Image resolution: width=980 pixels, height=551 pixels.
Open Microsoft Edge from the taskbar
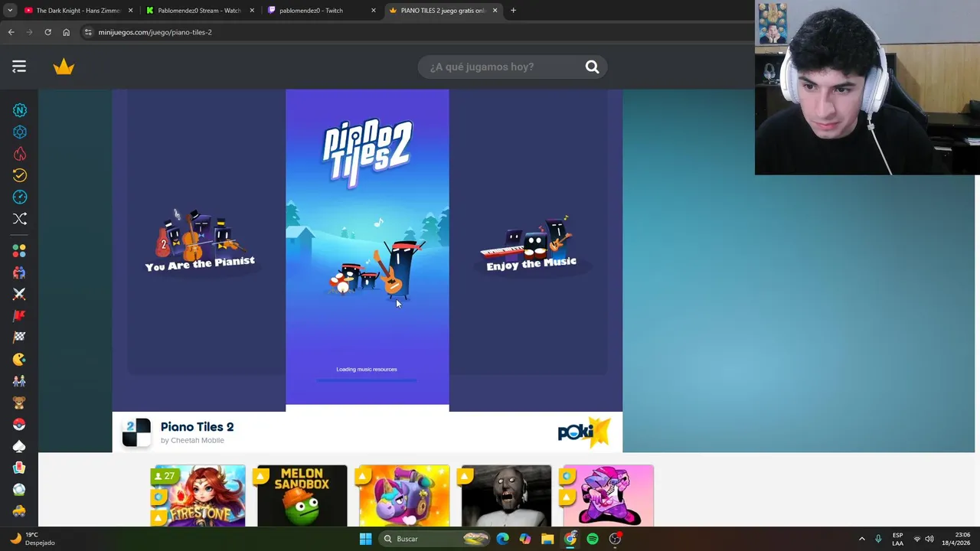(502, 539)
